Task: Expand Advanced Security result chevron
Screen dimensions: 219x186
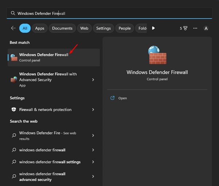Action: (93, 80)
